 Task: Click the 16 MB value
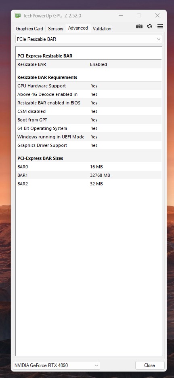click(96, 167)
